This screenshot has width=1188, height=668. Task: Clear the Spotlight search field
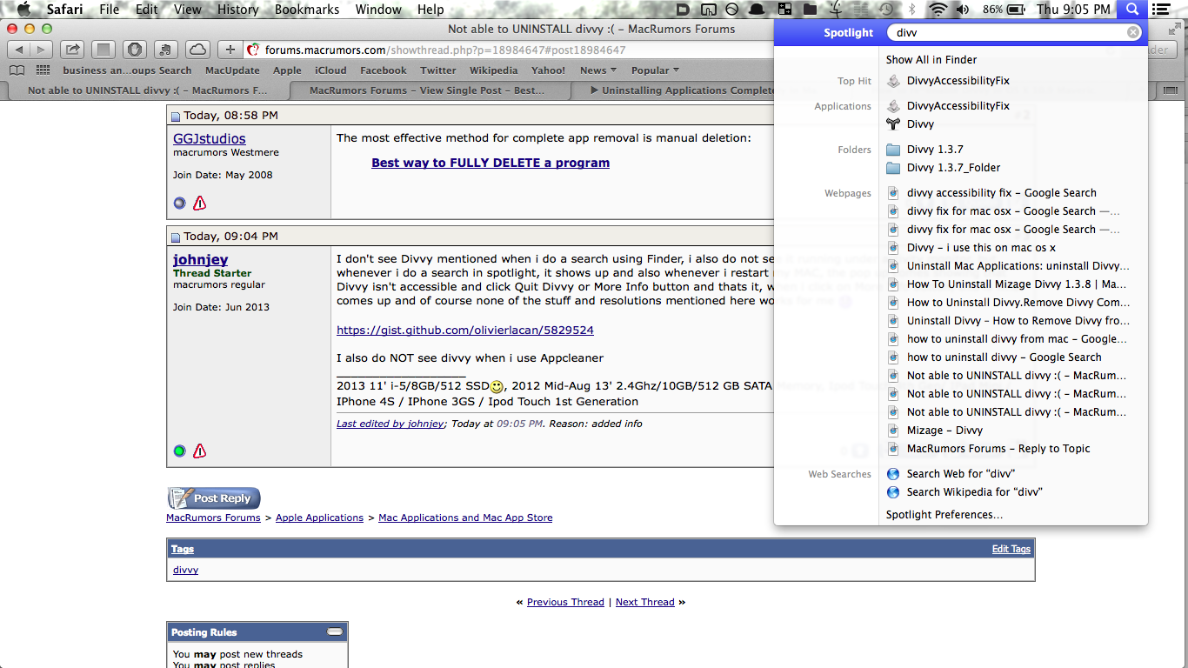(1133, 32)
